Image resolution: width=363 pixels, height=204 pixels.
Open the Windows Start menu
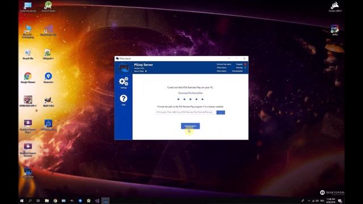[x=22, y=201]
